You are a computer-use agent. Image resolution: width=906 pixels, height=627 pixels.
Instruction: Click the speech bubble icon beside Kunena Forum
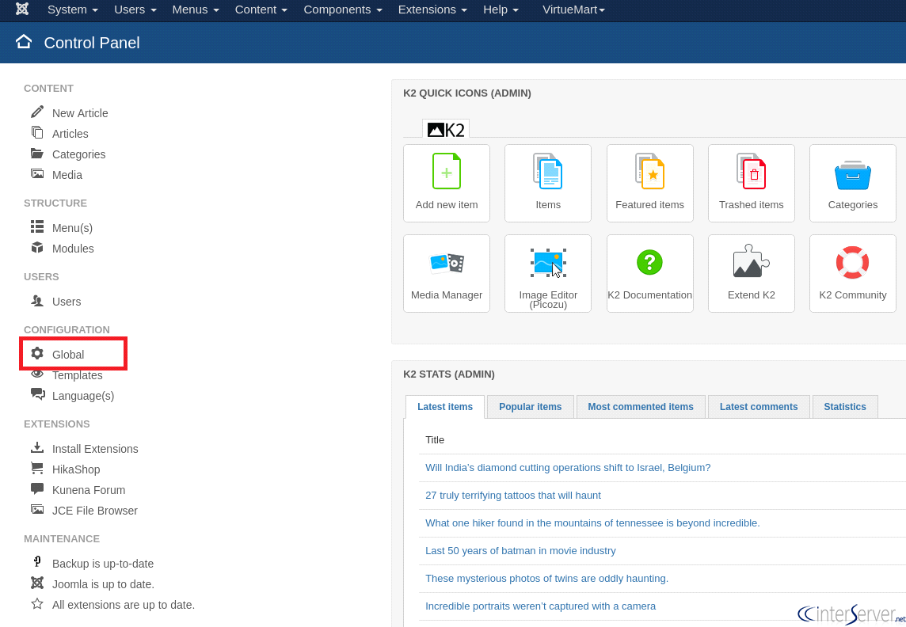pos(37,489)
